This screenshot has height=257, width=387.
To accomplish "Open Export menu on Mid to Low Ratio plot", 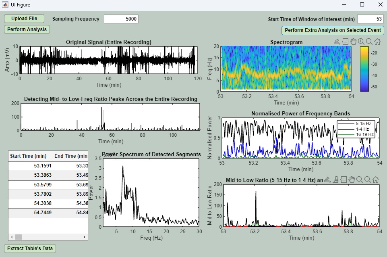I will [x=327, y=180].
